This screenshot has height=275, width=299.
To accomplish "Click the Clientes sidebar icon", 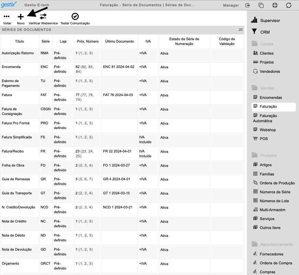I will pos(255,53).
